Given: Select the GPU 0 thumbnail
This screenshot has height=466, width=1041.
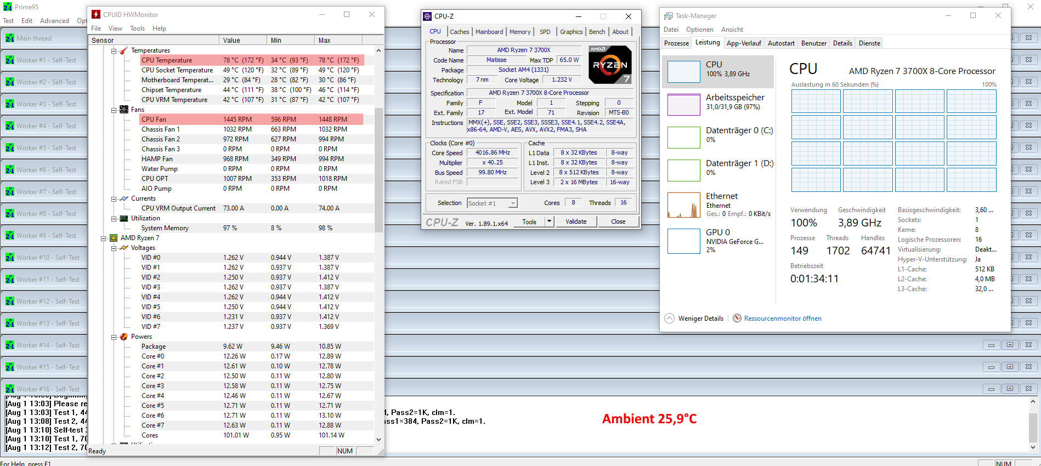Looking at the screenshot, I should (683, 241).
